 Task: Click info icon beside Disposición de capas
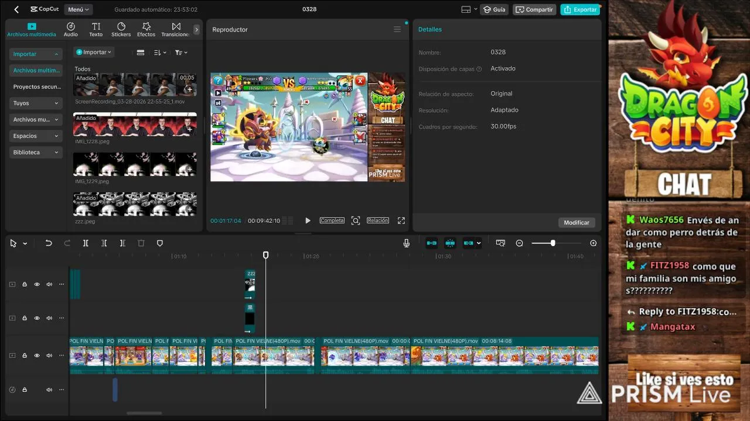[x=479, y=69]
